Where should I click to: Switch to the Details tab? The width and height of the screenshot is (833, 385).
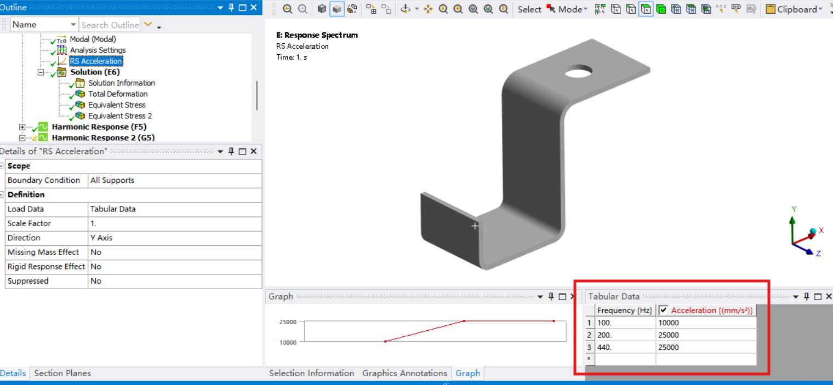[13, 373]
